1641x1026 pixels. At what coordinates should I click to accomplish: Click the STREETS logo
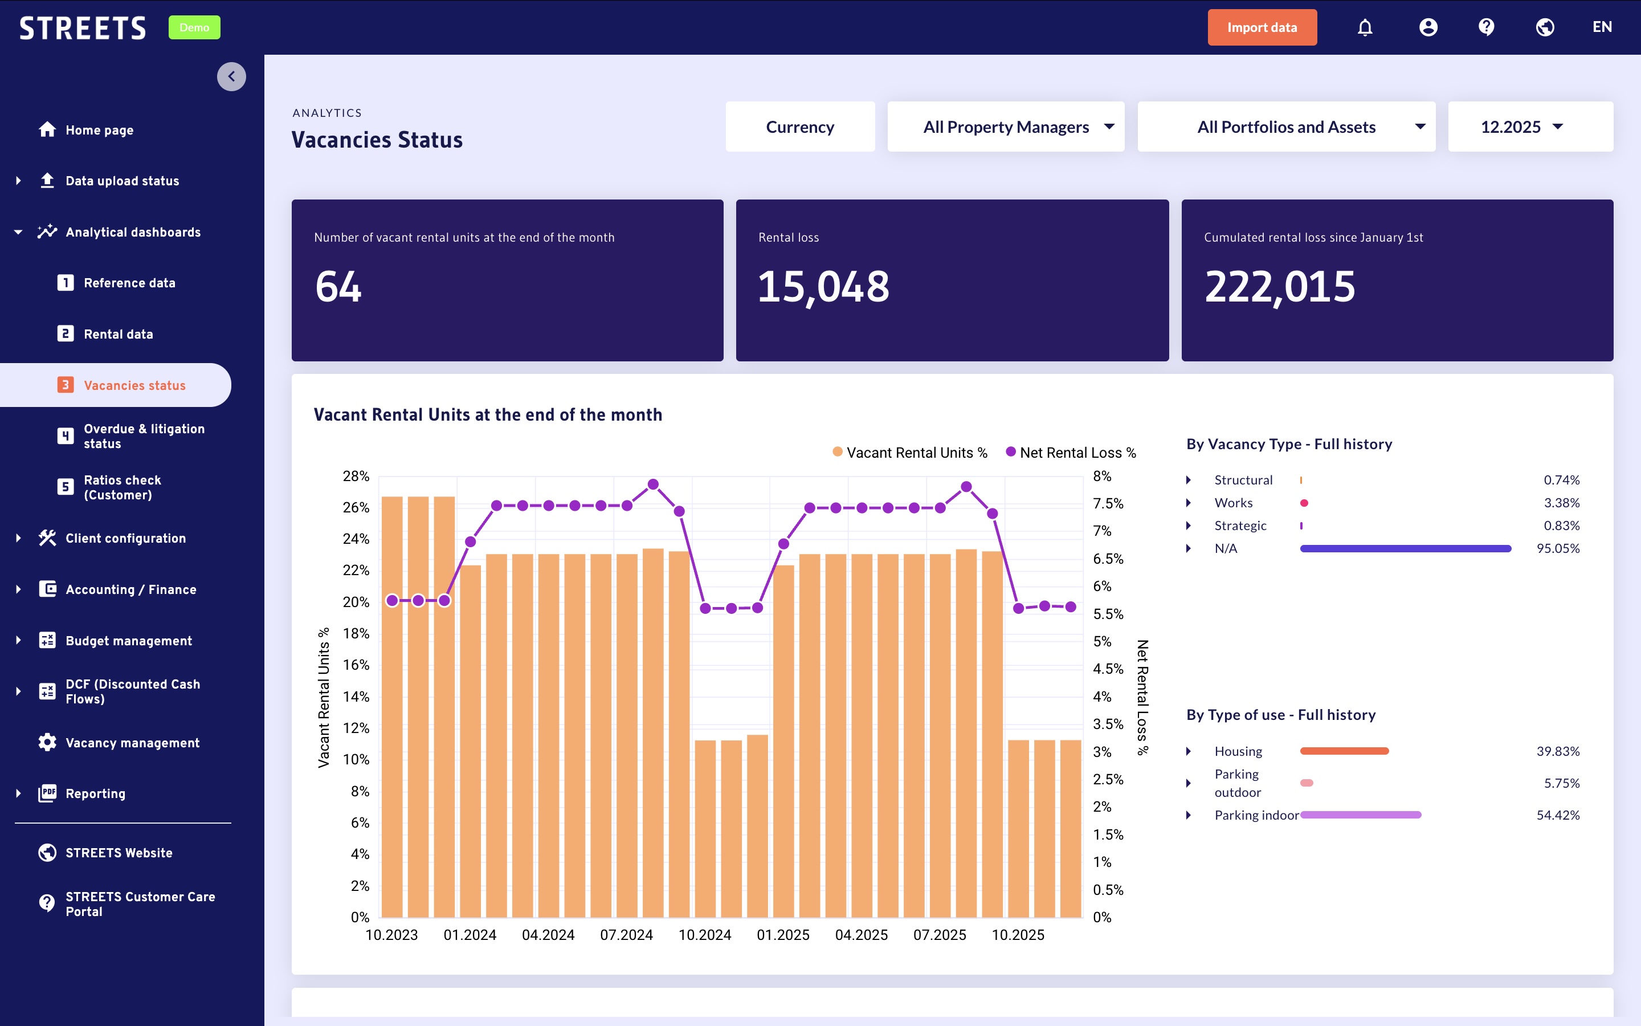83,28
